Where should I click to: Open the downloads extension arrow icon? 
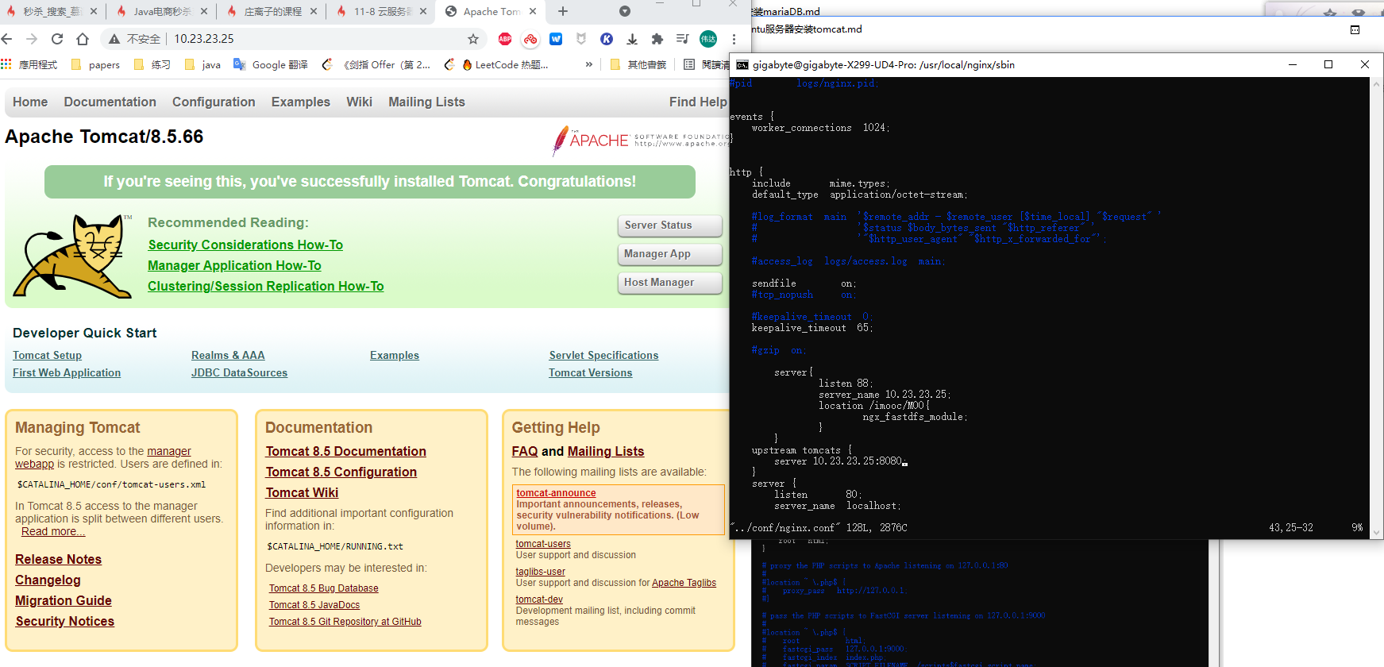pyautogui.click(x=632, y=39)
